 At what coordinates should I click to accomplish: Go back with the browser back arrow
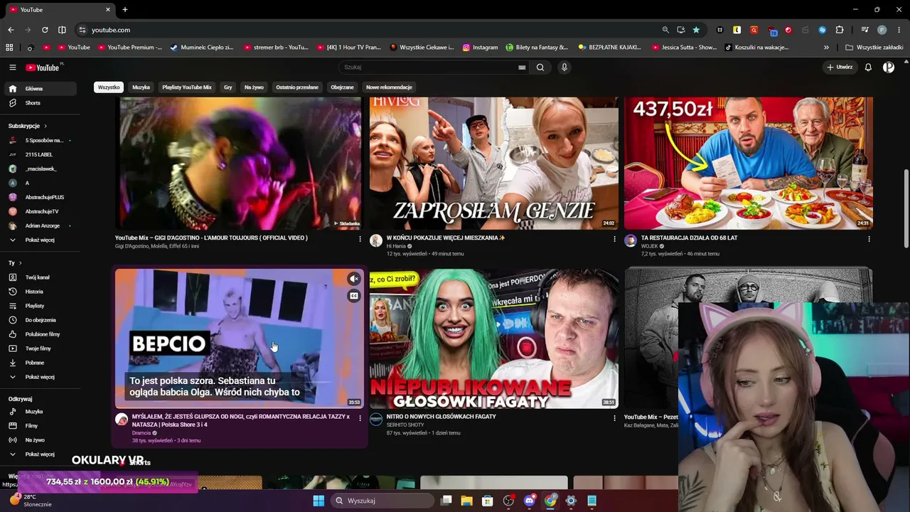(x=11, y=30)
